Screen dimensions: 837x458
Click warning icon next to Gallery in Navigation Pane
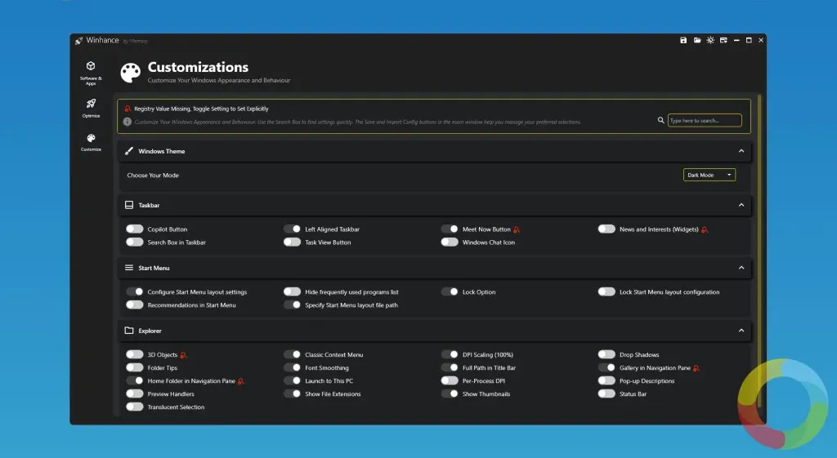(696, 368)
